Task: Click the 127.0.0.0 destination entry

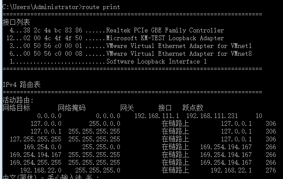Action: tap(46, 124)
